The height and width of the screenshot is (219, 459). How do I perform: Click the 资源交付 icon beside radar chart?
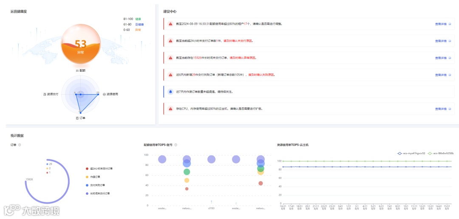click(x=45, y=95)
